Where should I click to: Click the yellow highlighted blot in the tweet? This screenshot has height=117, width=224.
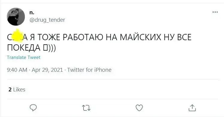(x=17, y=35)
